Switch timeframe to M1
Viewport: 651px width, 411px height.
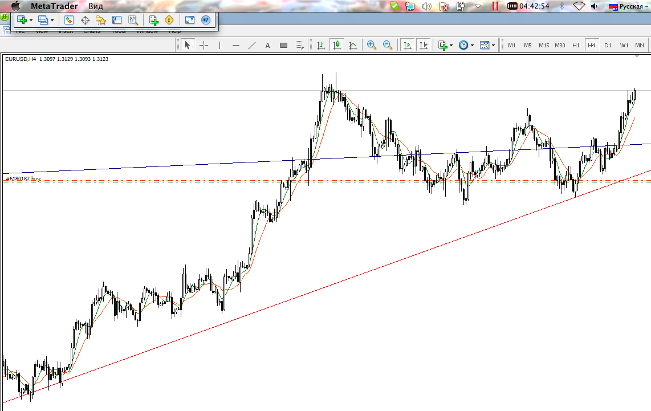(512, 45)
